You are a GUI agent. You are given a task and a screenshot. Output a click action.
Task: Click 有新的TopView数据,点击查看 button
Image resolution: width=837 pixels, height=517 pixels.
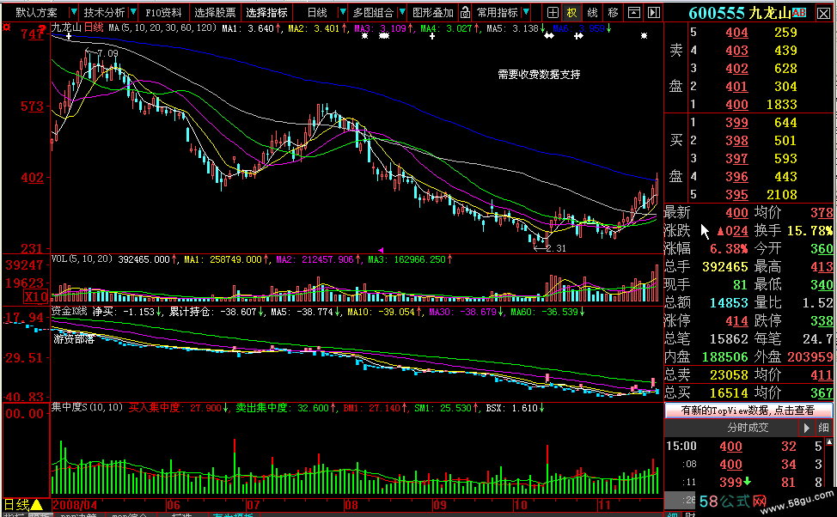click(748, 410)
